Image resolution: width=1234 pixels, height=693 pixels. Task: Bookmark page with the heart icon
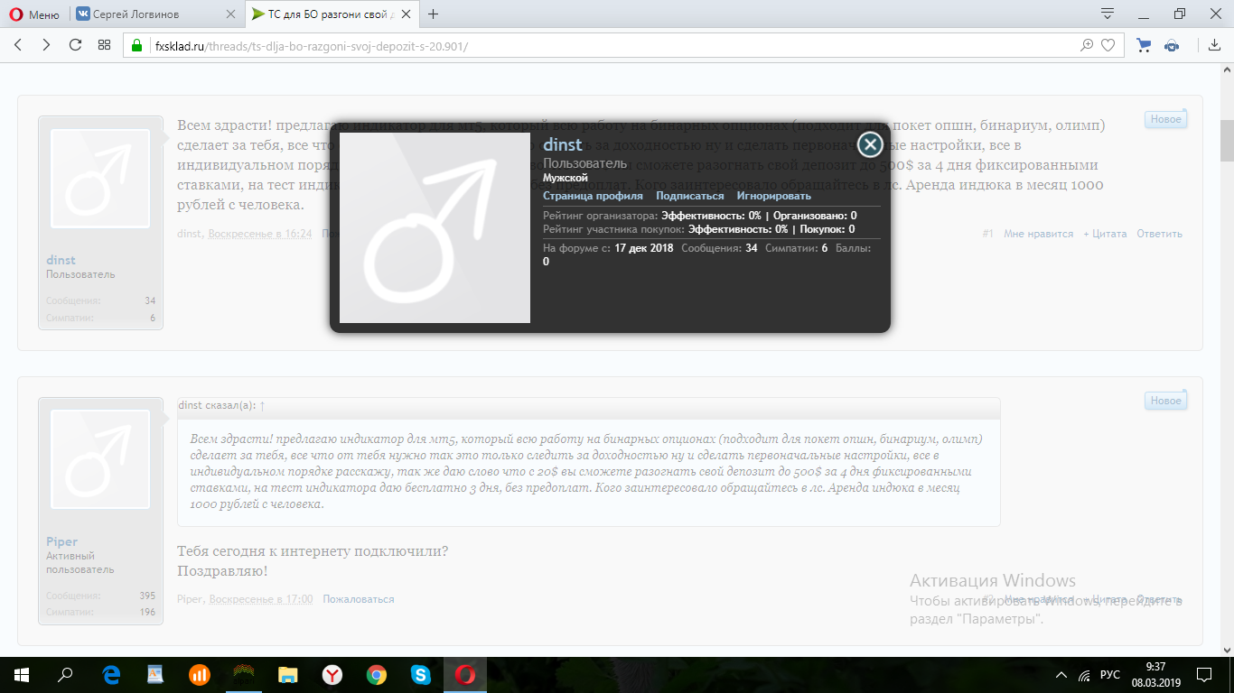[1108, 45]
